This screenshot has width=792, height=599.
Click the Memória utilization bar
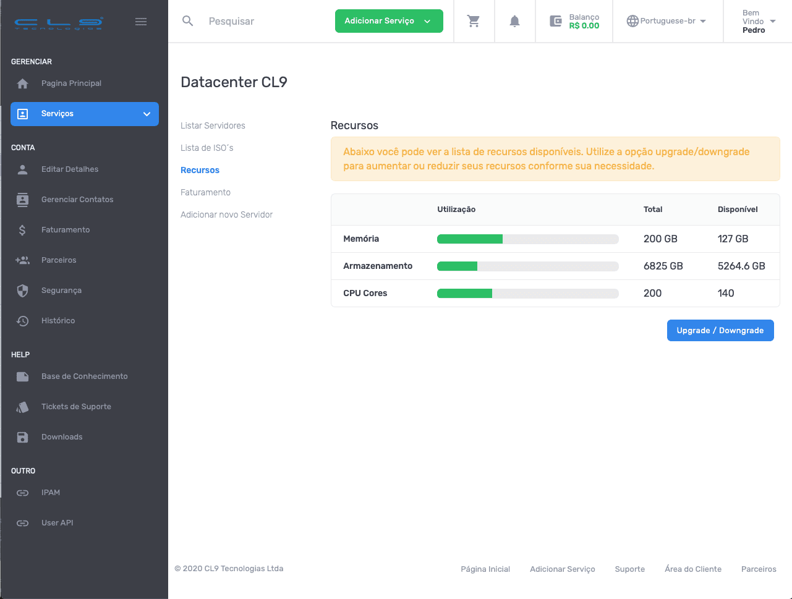[x=527, y=239]
